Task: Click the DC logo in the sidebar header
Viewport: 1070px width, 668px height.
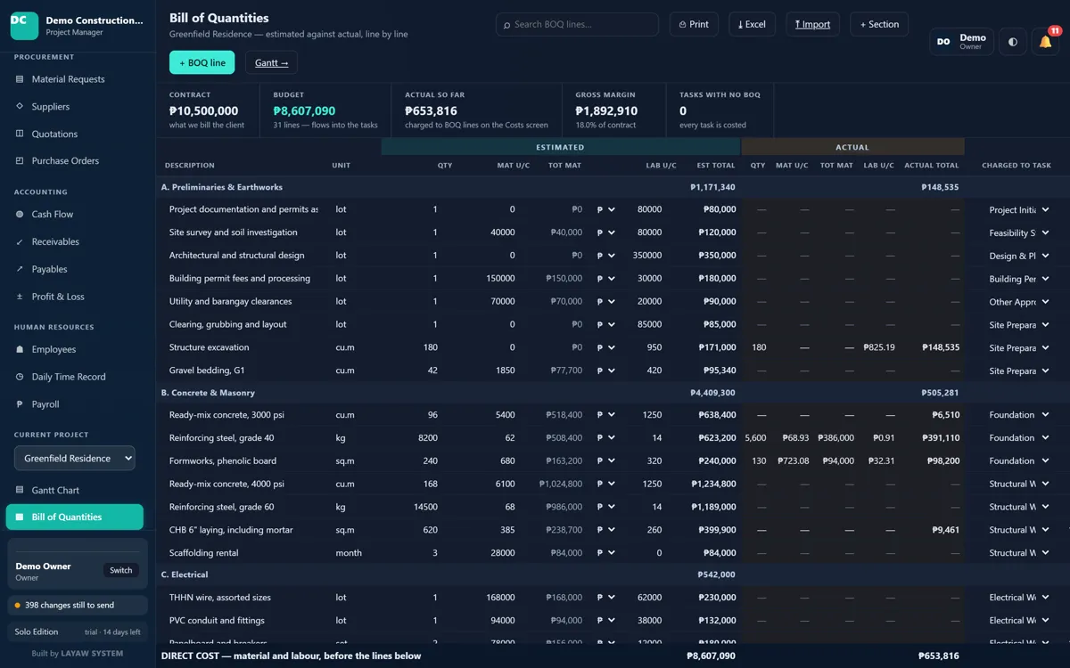Action: (24, 26)
